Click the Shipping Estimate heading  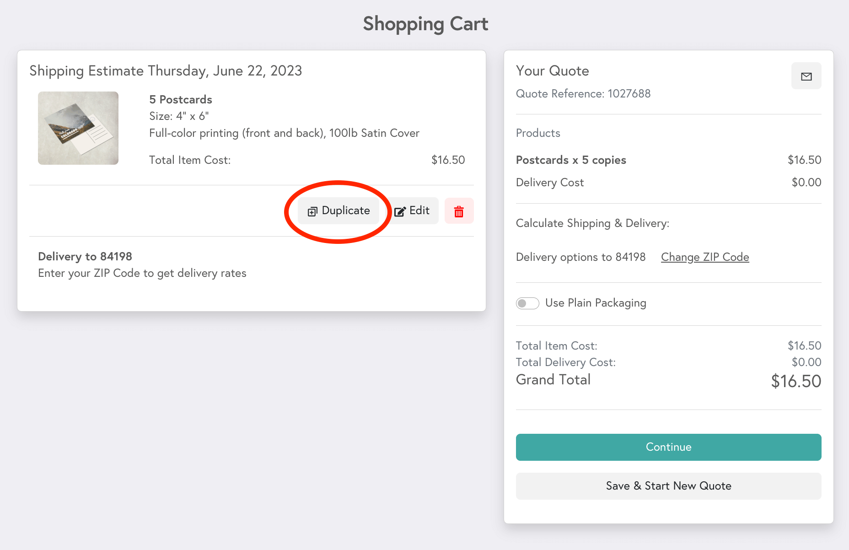point(166,71)
